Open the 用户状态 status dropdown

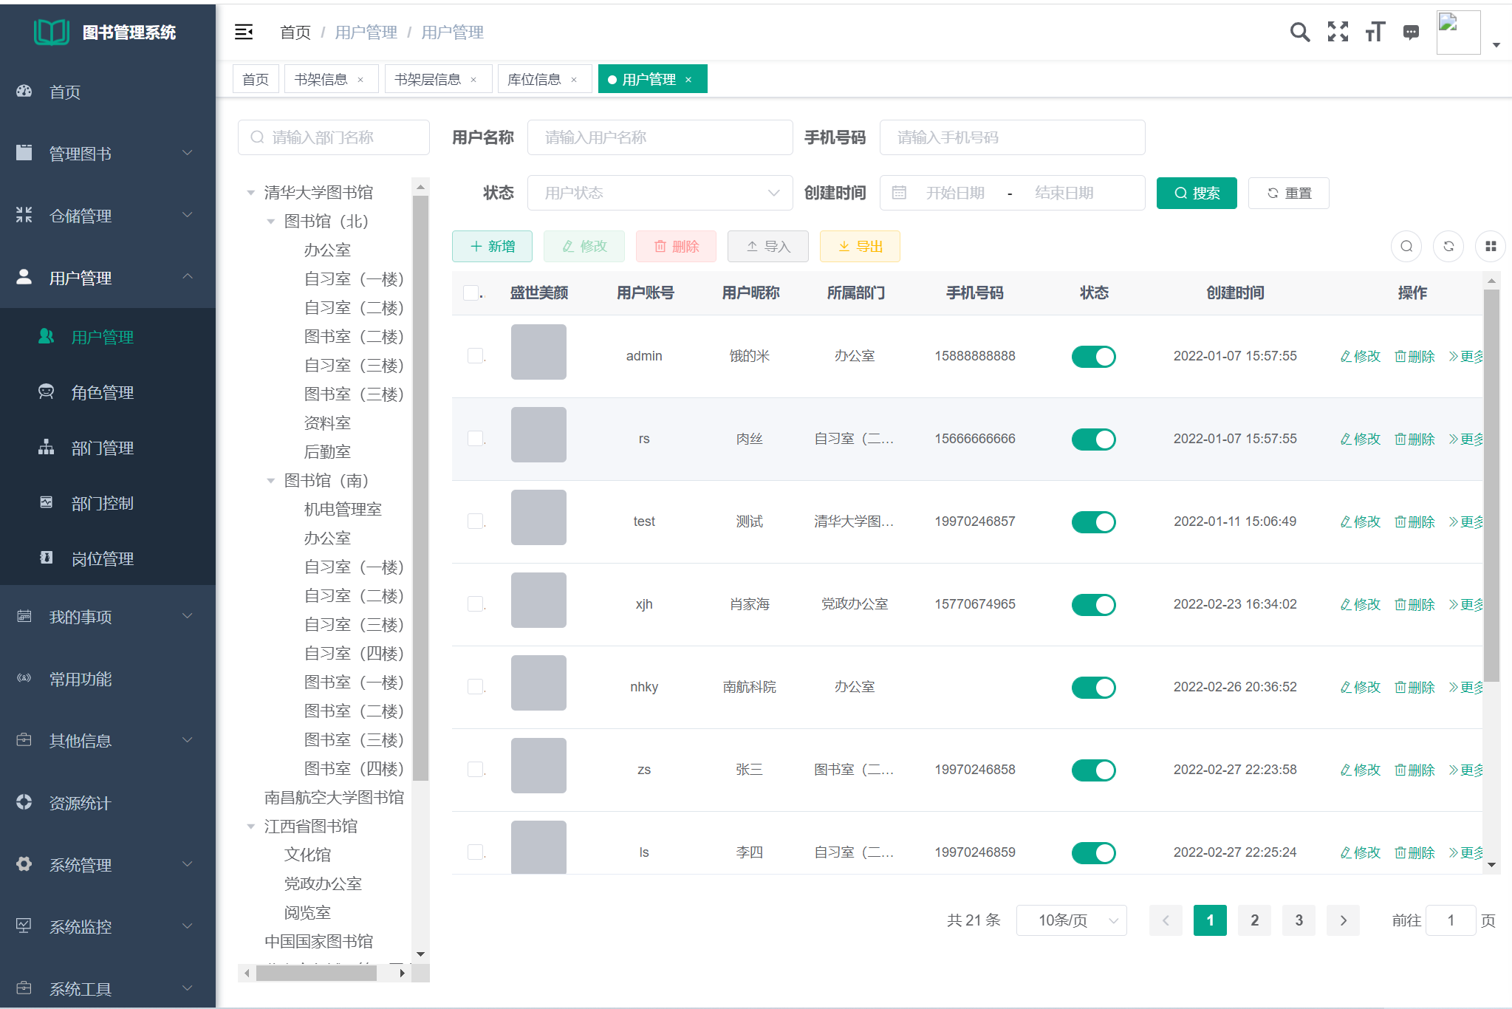point(660,193)
